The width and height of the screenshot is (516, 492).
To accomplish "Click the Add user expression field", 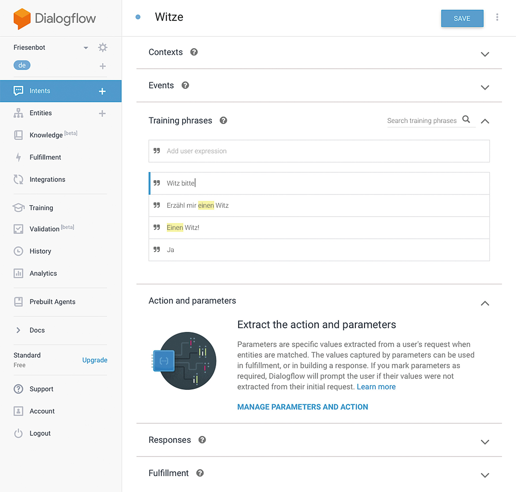I will (319, 151).
